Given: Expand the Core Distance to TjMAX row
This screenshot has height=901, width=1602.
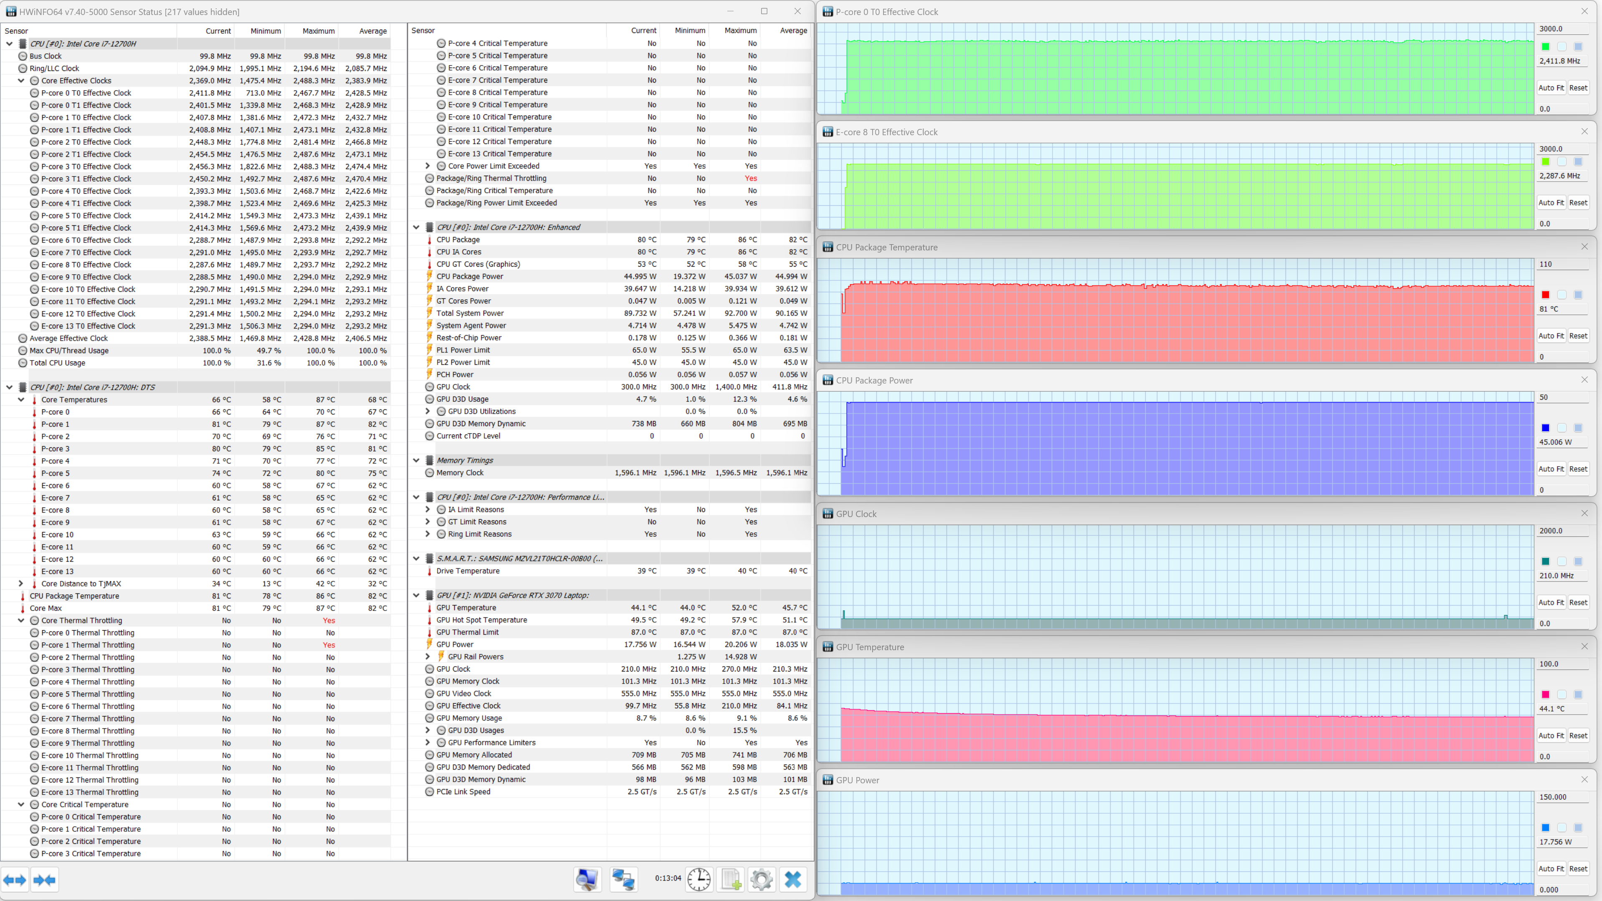Looking at the screenshot, I should click(x=21, y=583).
